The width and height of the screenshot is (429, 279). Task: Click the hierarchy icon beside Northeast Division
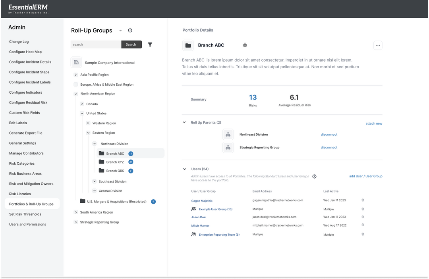[228, 134]
